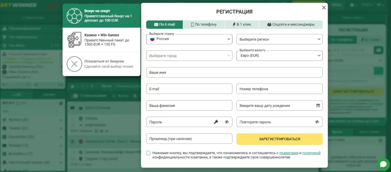The width and height of the screenshot is (391, 172).
Task: Click the soccer ball sport bonus icon
Action: (74, 16)
